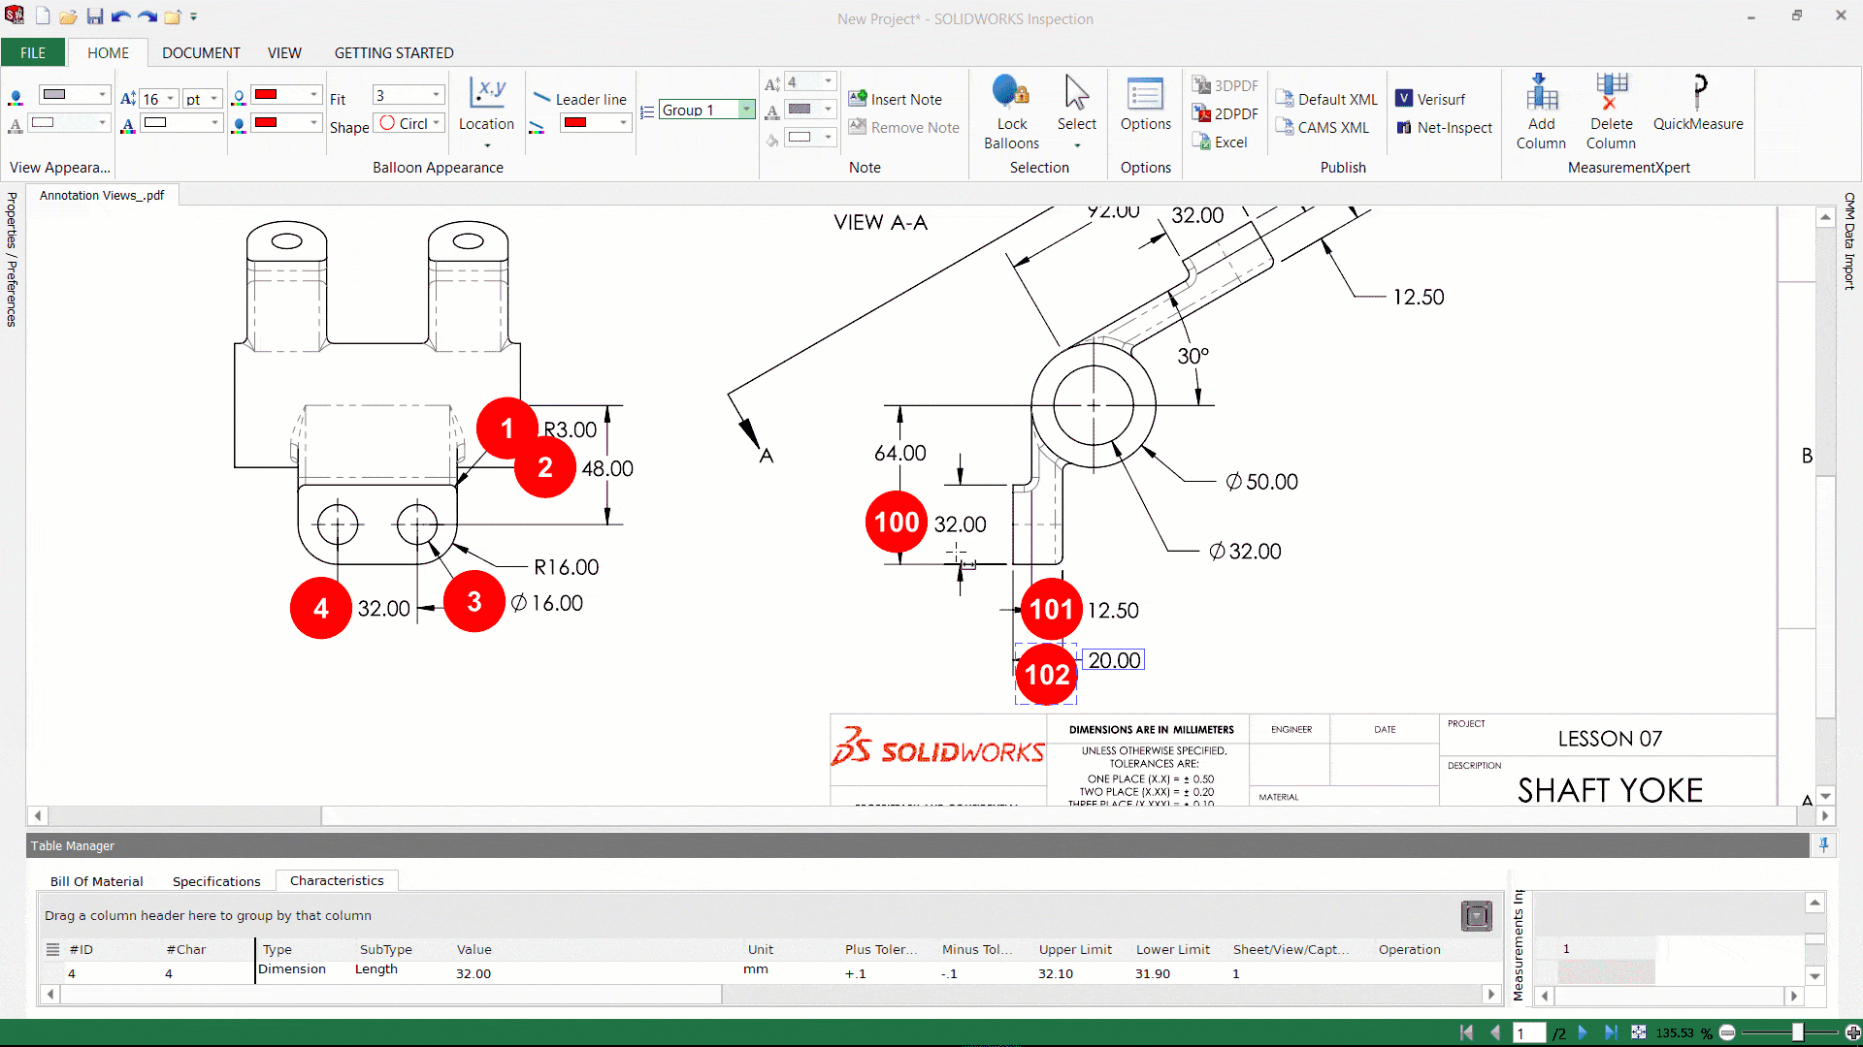Click the drawing view vertical scroll down arrow
Image resolution: width=1863 pixels, height=1047 pixels.
[1825, 796]
